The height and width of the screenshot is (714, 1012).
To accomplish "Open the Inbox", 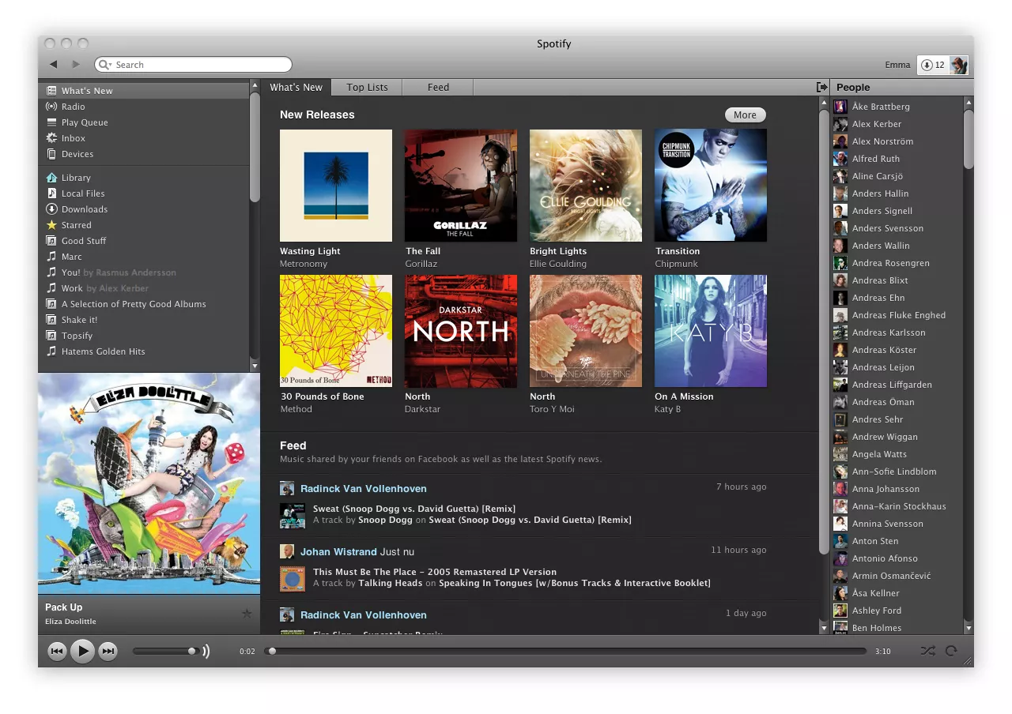I will point(73,137).
